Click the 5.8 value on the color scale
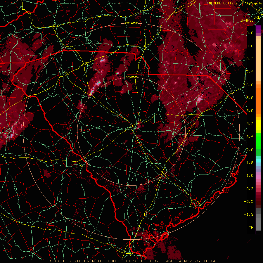This screenshot has width=263, height=263. 250,98
